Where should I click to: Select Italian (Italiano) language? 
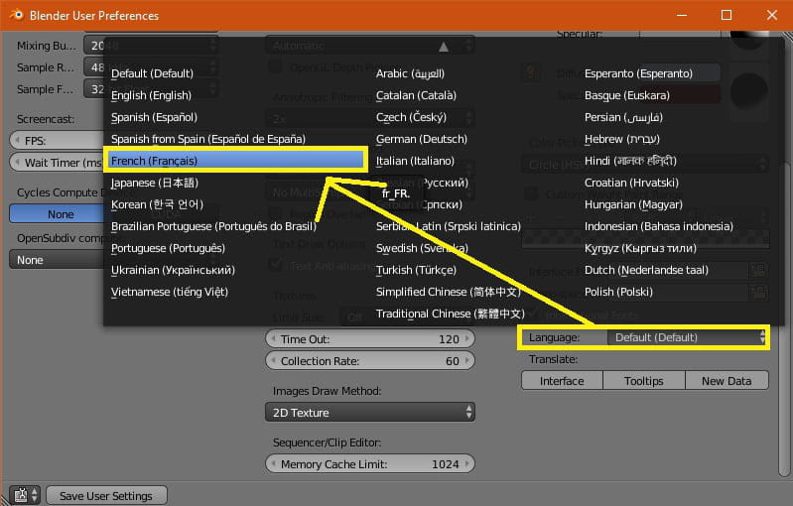415,161
